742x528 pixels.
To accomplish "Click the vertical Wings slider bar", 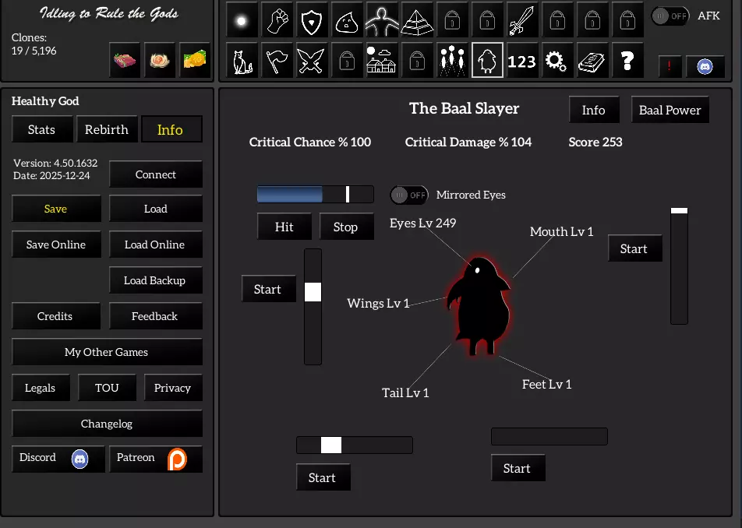I will point(313,307).
